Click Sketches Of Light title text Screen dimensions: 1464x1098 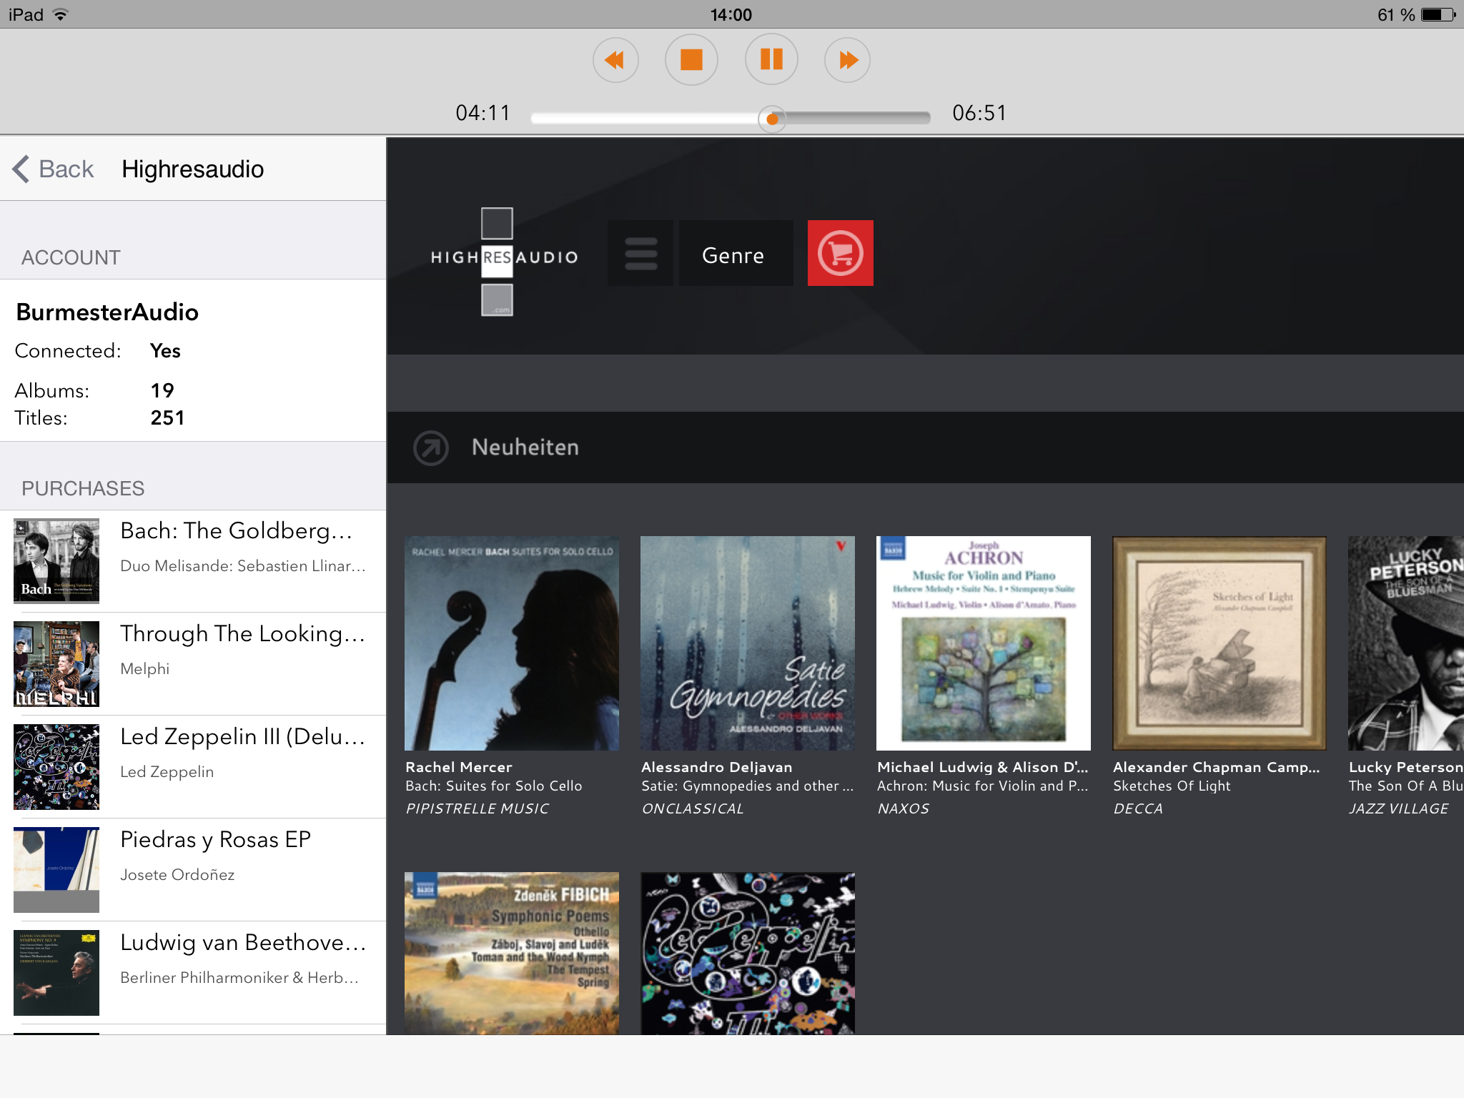click(x=1172, y=786)
